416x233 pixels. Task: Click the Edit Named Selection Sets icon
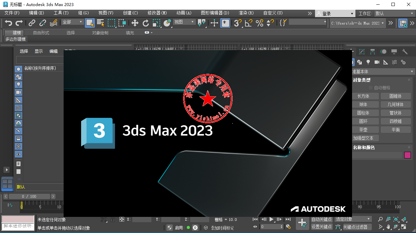pos(283,23)
